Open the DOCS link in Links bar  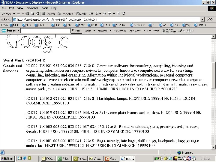click(x=200, y=25)
